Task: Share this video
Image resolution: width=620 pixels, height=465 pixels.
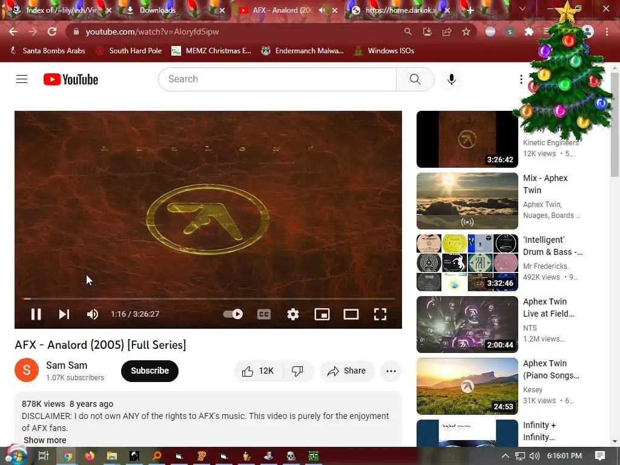Action: point(346,371)
